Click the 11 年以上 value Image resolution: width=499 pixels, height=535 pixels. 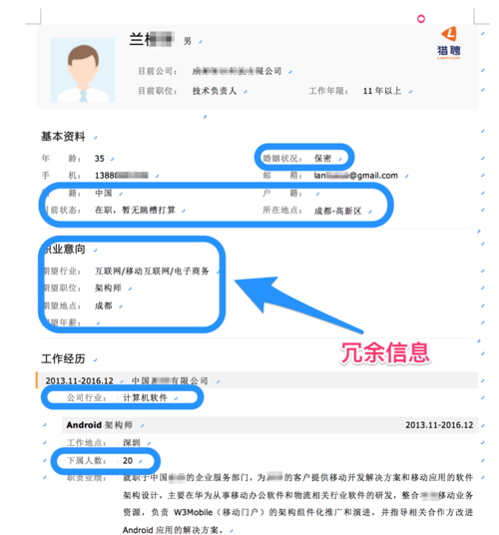pos(382,91)
